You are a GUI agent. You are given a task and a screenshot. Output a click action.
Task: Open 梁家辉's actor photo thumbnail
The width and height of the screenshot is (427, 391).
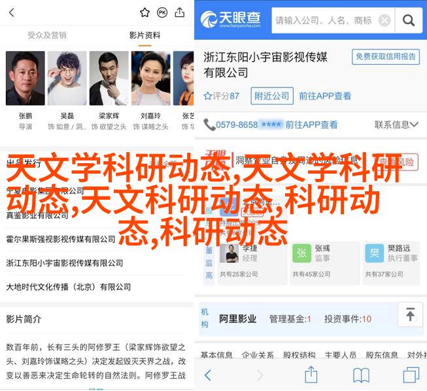(x=109, y=78)
